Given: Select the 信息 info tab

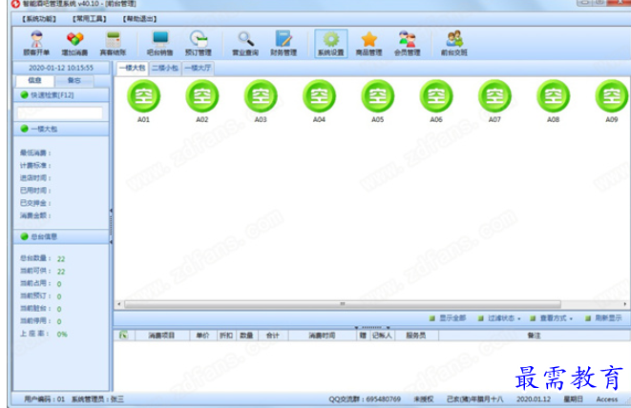Looking at the screenshot, I should click(34, 80).
